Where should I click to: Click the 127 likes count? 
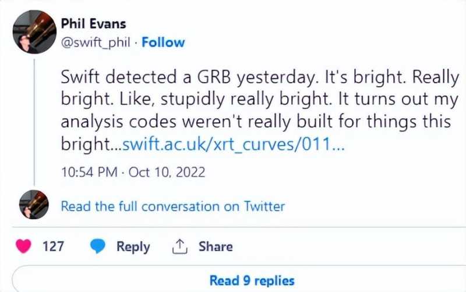(x=54, y=247)
